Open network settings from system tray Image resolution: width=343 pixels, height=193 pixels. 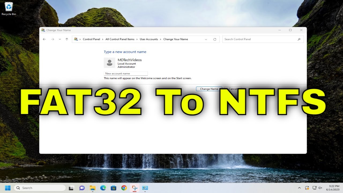point(315,188)
